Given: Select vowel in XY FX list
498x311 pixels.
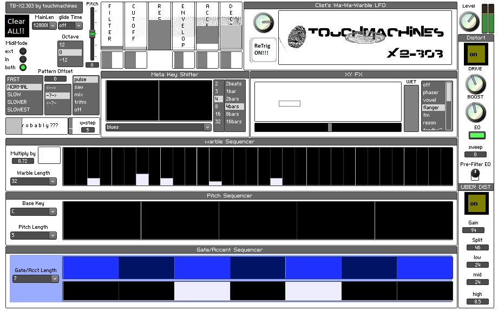Looking at the screenshot, I should coord(433,100).
